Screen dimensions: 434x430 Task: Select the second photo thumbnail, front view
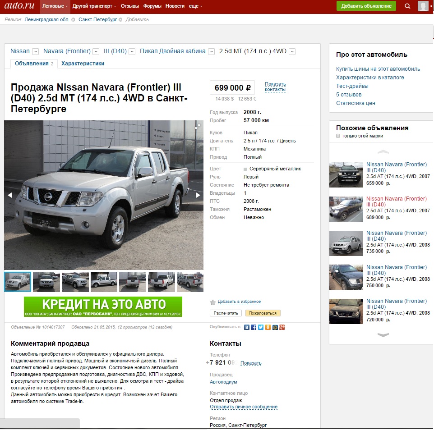coord(46,282)
